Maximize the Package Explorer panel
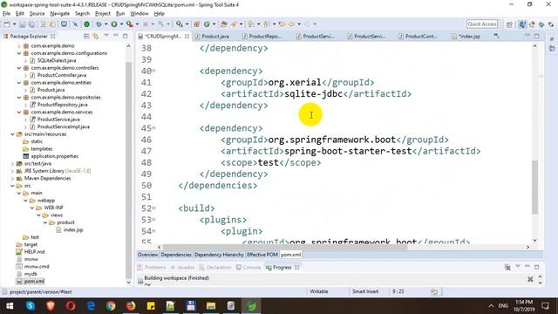This screenshot has width=558, height=314. click(125, 36)
